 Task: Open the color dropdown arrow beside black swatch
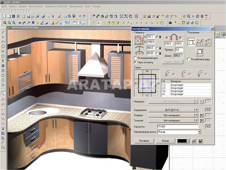click(188, 141)
